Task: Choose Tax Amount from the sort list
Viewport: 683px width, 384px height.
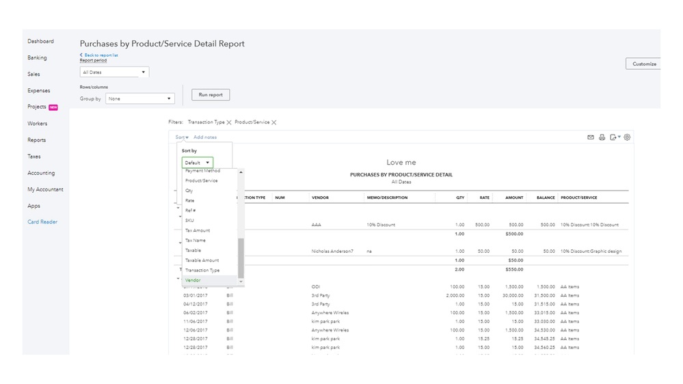Action: click(x=198, y=230)
